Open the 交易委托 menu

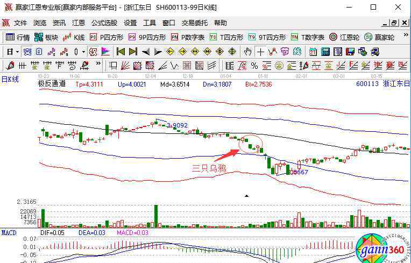[x=195, y=23]
